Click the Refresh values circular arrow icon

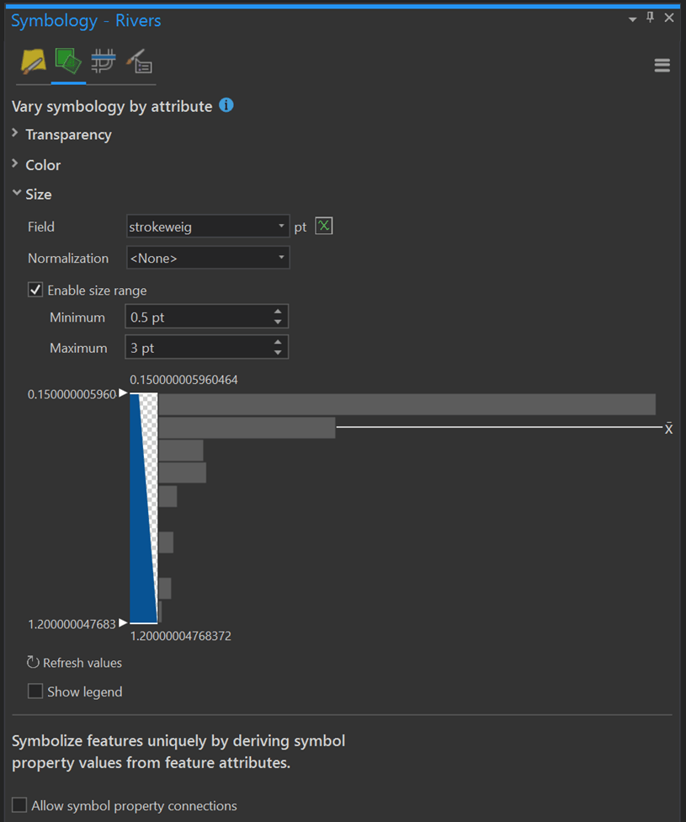click(34, 662)
